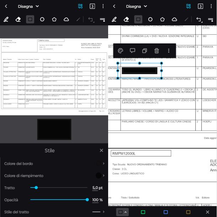Click bottom-left resize handle of selection
This screenshot has width=217, height=217.
[x=118, y=78]
